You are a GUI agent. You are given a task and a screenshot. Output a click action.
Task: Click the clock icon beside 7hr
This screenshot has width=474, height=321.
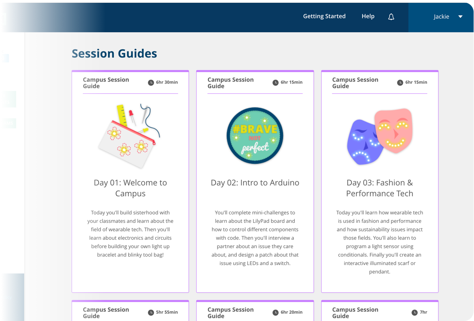(414, 312)
